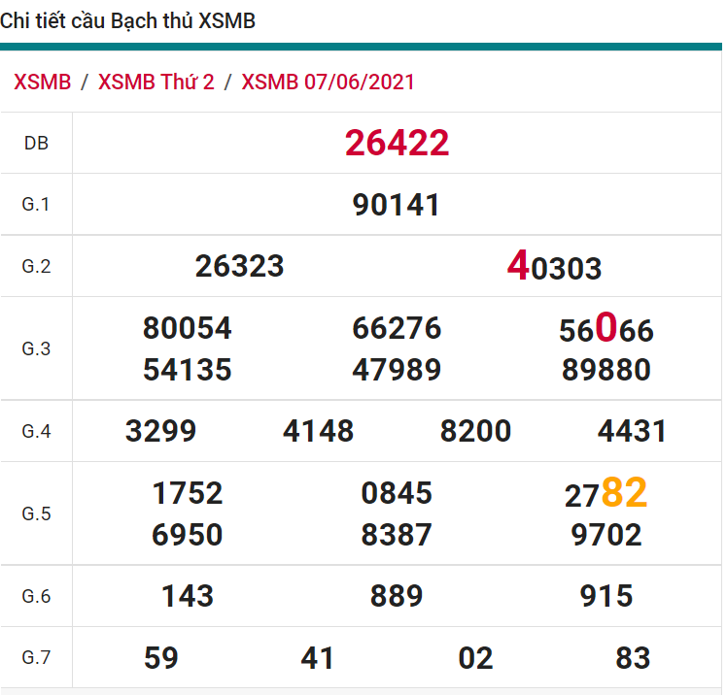727x695 pixels.
Task: Click the G.5 number 2782 highlighted in orange
Action: [x=606, y=494]
